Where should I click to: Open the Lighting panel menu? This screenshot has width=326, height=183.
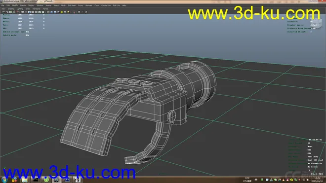20,9
